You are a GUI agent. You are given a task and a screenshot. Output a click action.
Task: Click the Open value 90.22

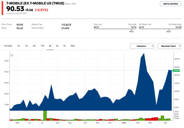tap(20, 28)
